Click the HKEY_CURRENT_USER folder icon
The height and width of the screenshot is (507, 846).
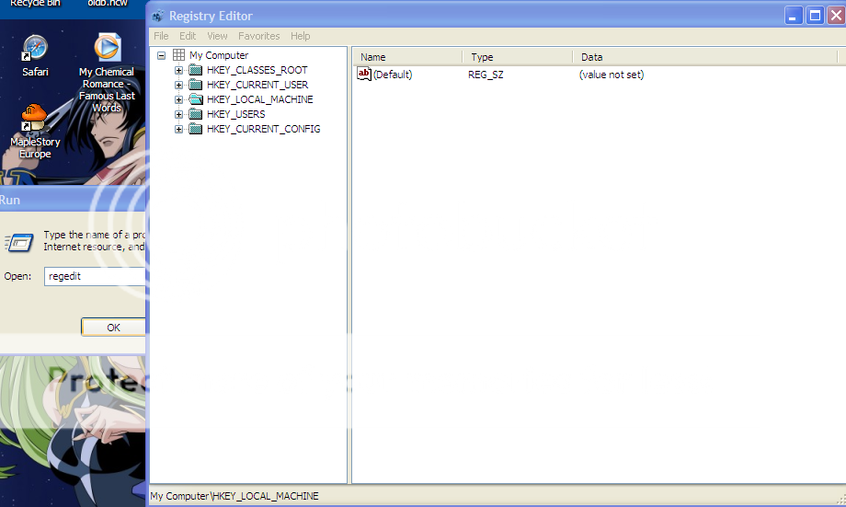195,85
